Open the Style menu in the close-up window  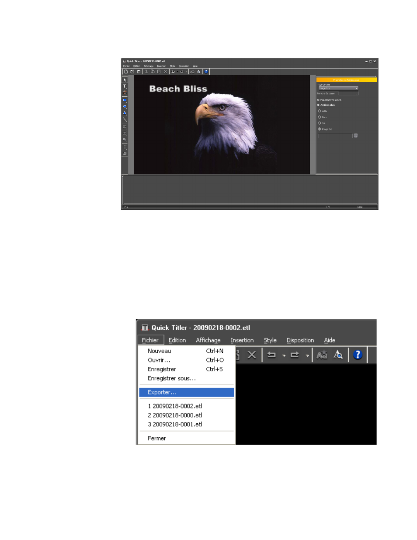click(270, 340)
